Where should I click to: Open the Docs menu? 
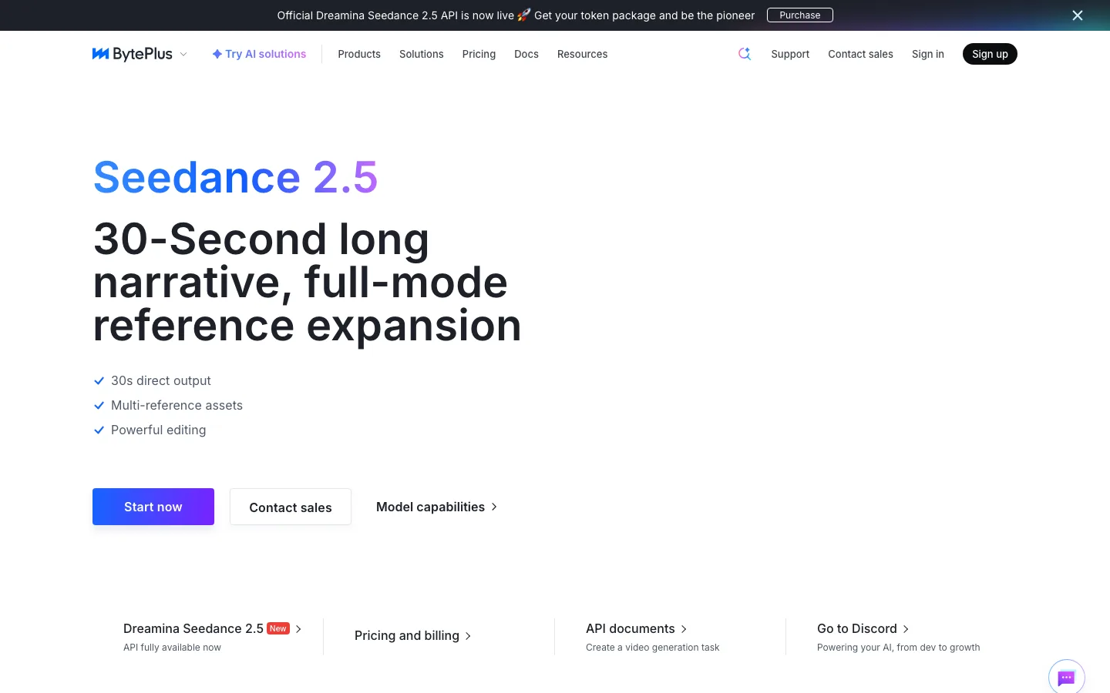[526, 54]
